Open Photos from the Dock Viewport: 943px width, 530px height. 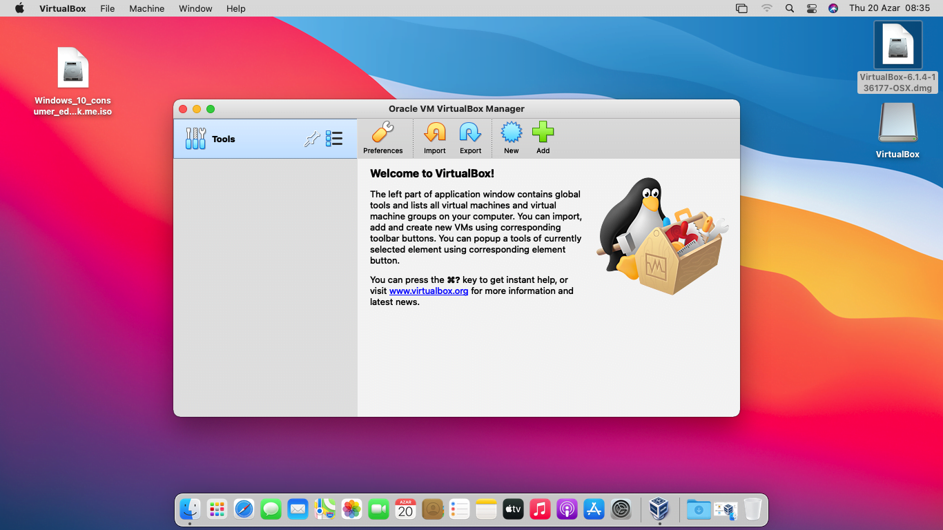pyautogui.click(x=351, y=509)
